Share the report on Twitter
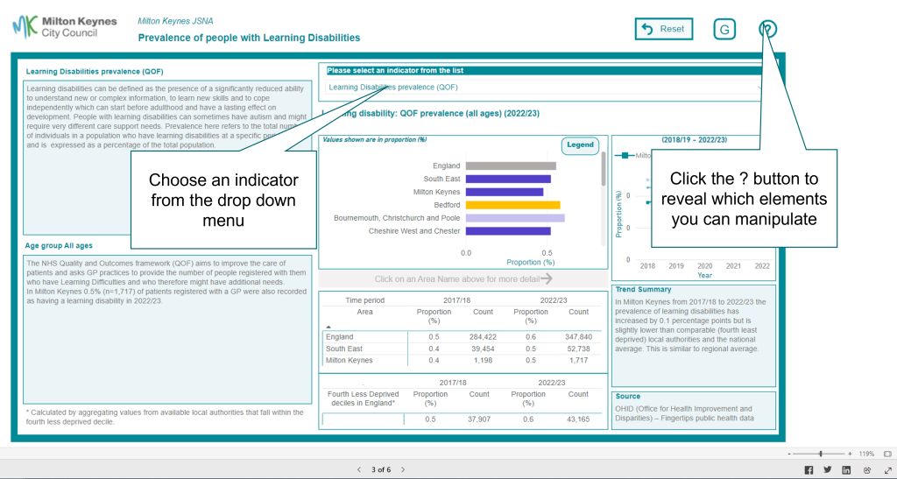This screenshot has width=897, height=479. (827, 470)
